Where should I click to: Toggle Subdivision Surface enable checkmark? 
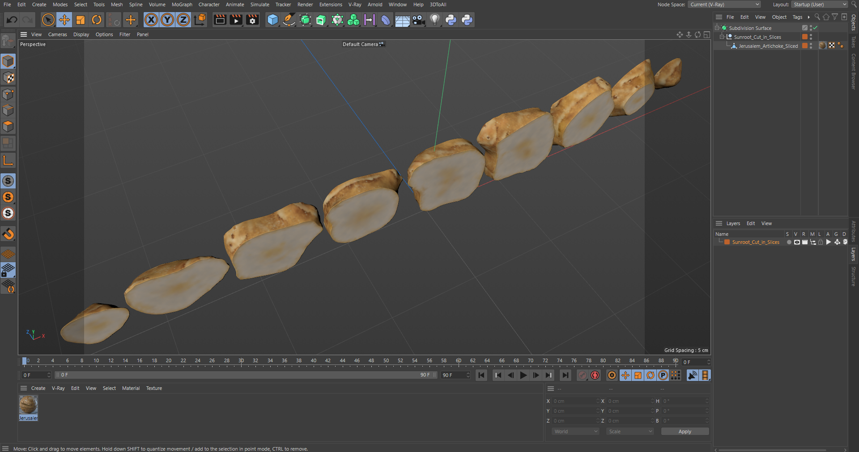pyautogui.click(x=816, y=28)
